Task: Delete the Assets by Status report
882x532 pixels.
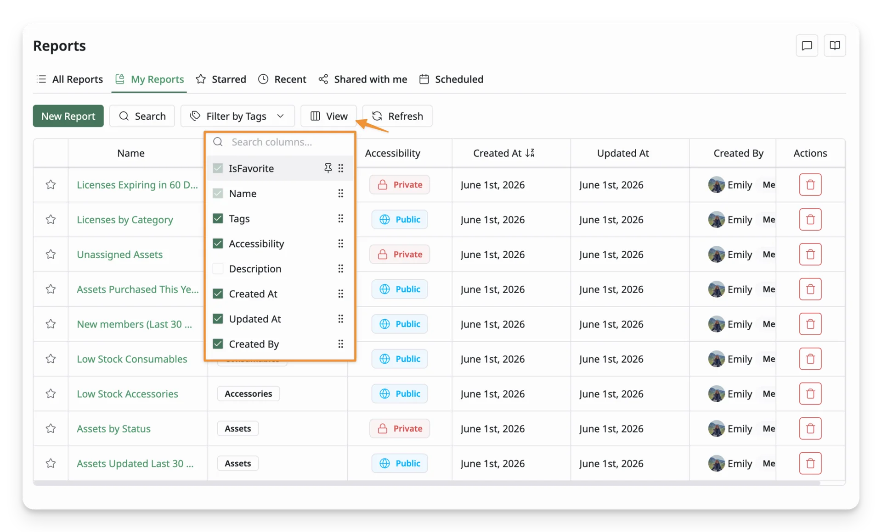Action: pos(810,428)
